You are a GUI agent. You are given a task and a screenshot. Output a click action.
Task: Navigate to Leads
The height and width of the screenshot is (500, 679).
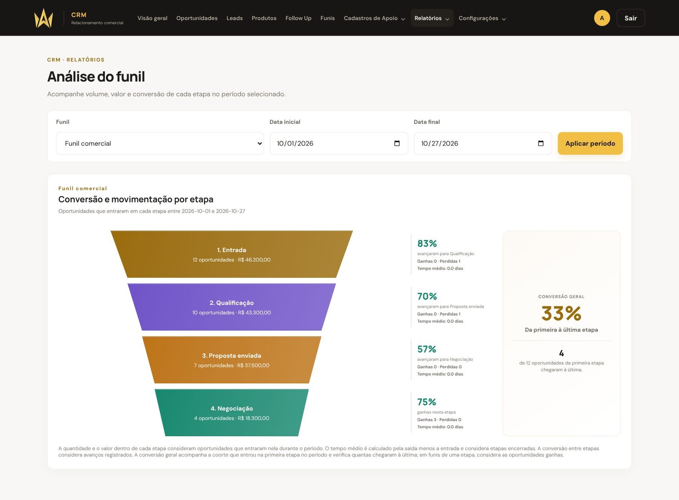[x=234, y=18]
